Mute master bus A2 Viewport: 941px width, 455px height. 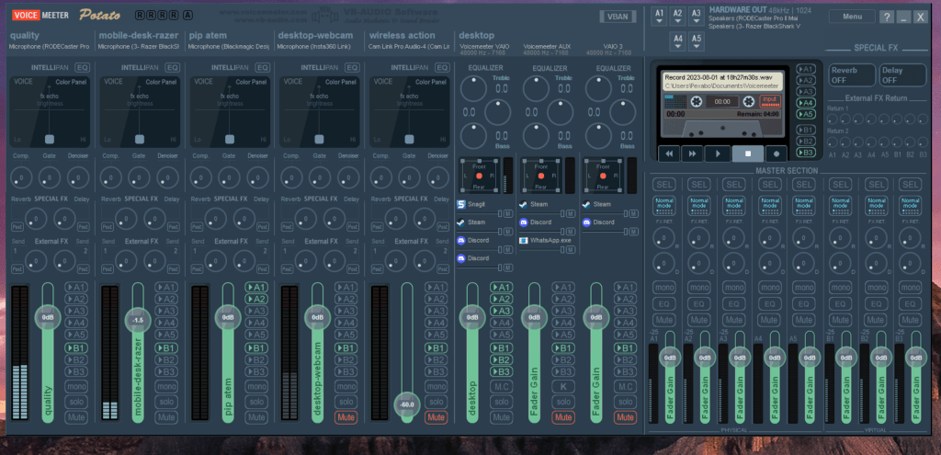[x=699, y=320]
